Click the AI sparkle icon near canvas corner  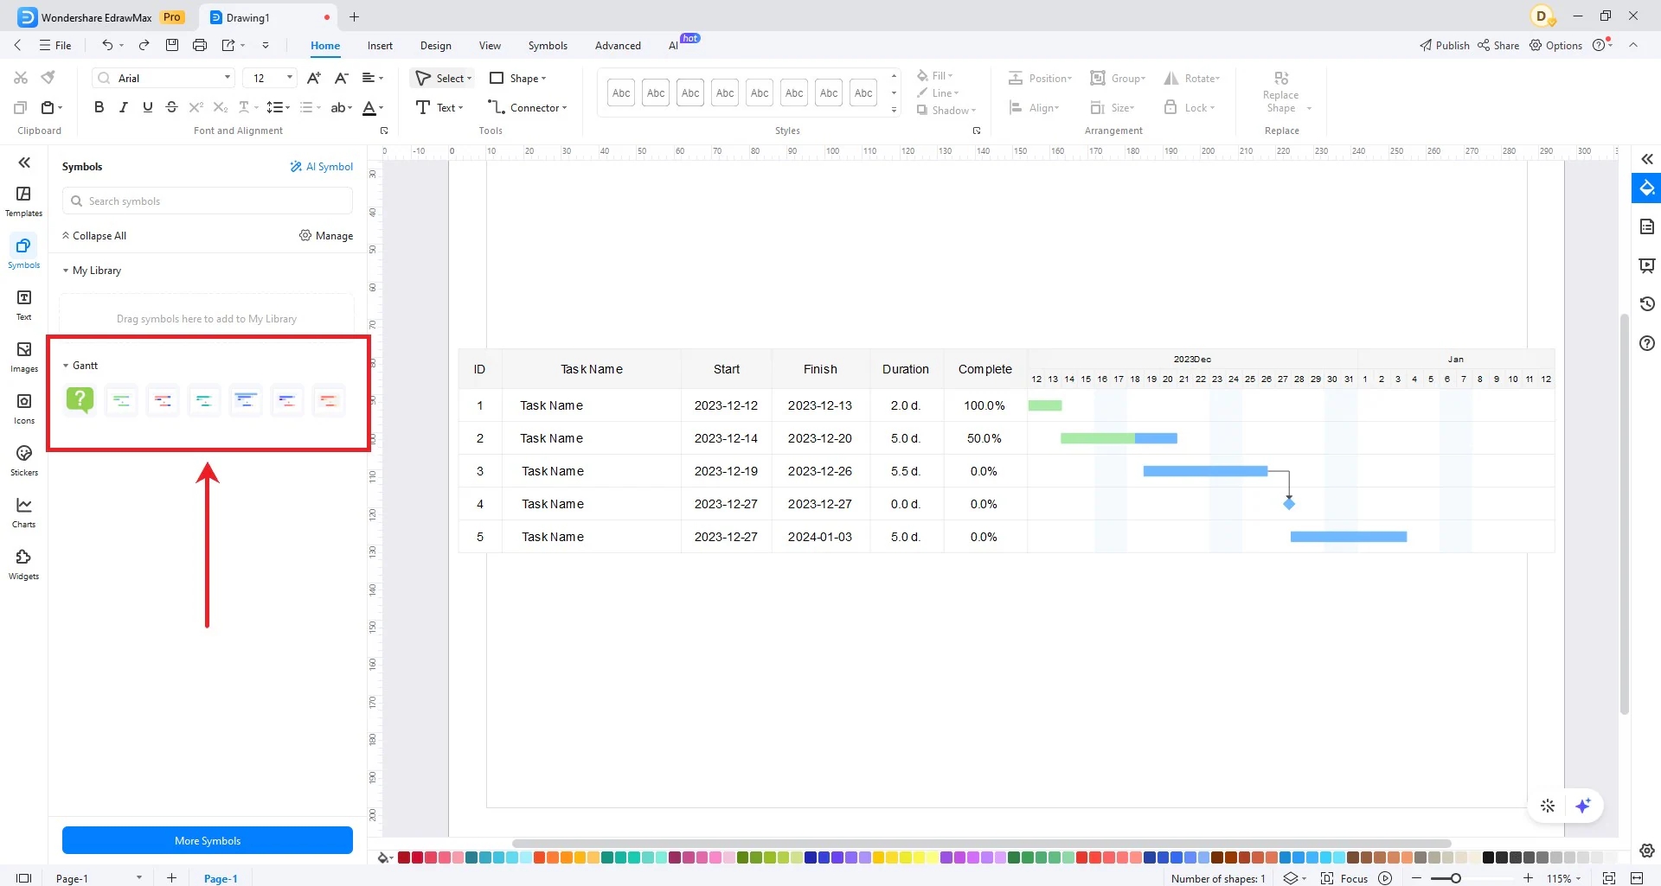pos(1583,805)
